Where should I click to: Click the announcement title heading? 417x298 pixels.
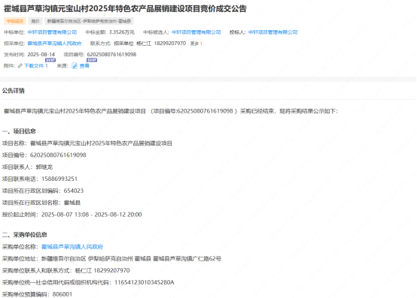pyautogui.click(x=125, y=9)
